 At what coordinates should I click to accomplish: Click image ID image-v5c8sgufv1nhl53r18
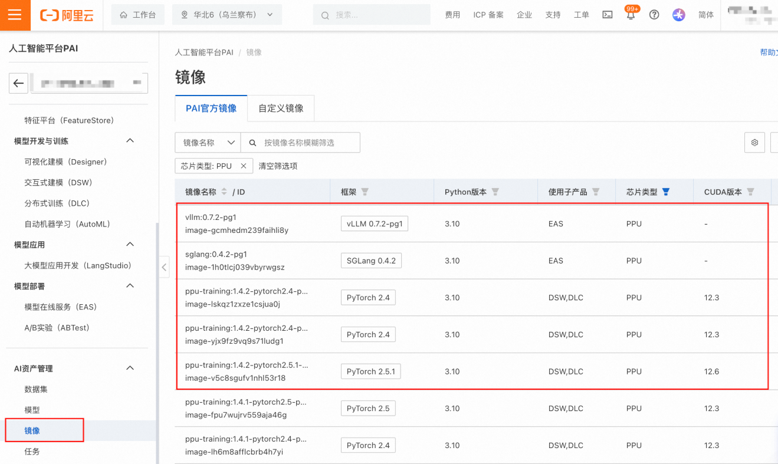[235, 378]
